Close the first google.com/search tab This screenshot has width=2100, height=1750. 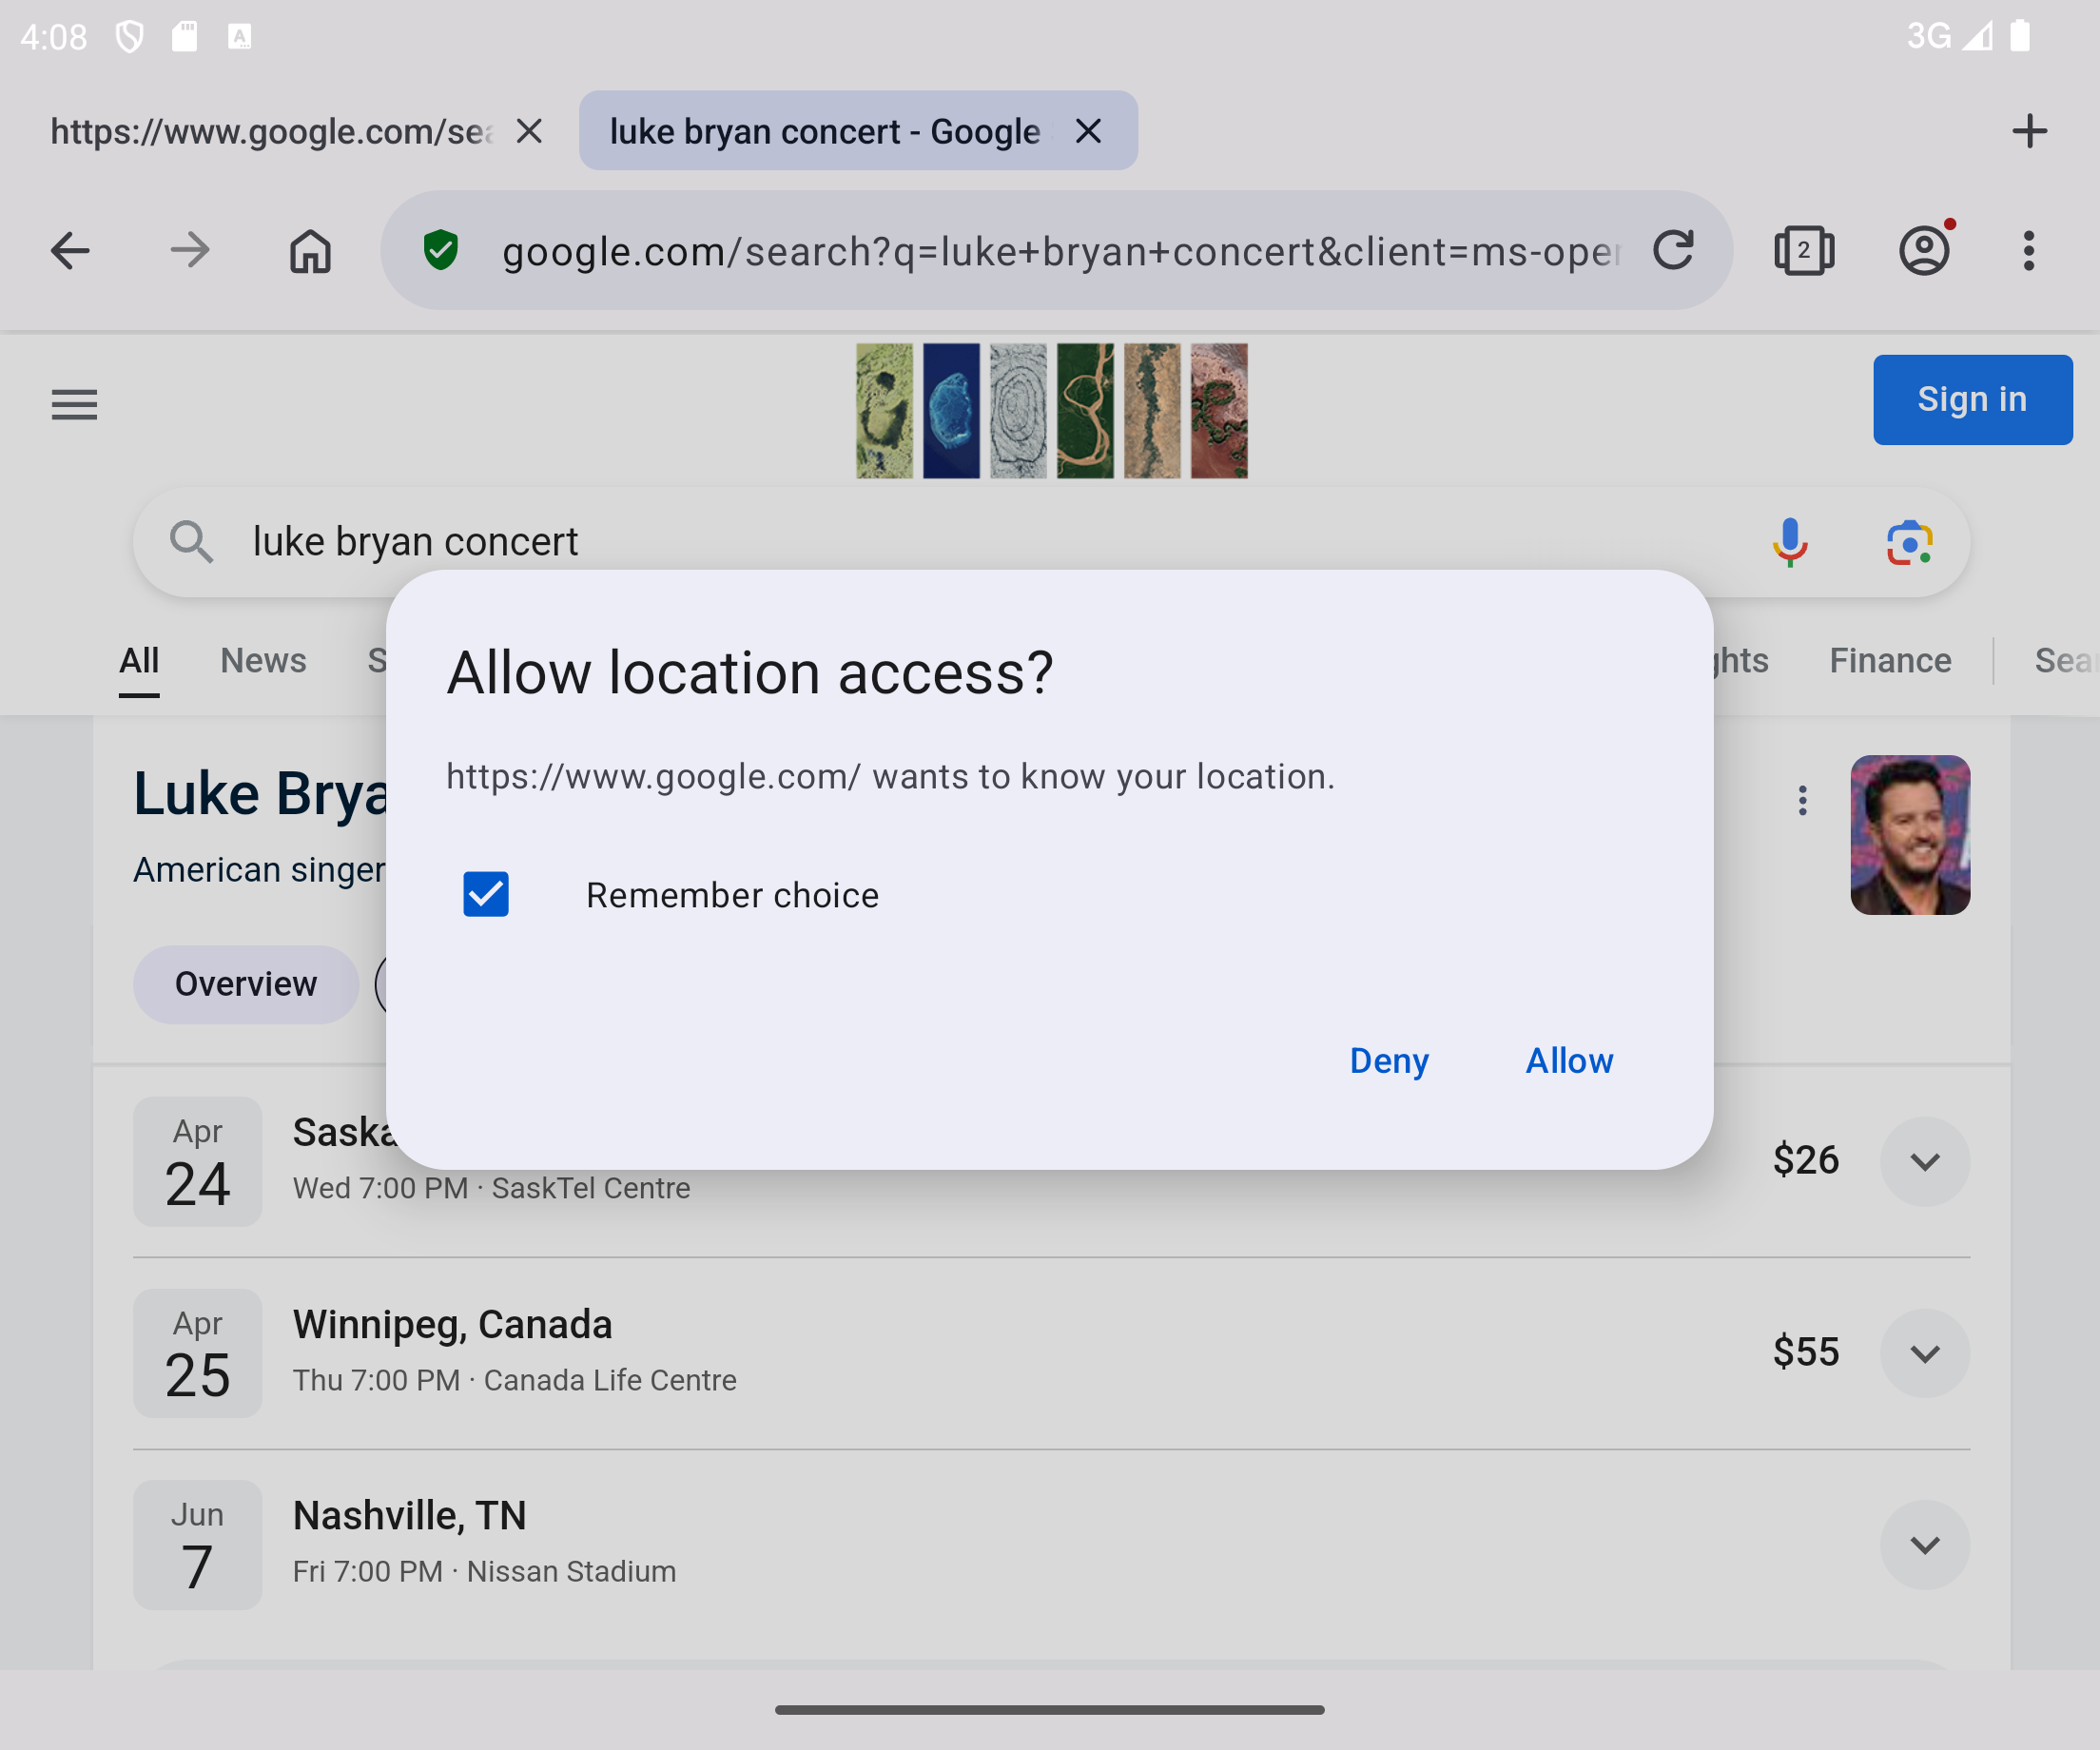[x=529, y=131]
